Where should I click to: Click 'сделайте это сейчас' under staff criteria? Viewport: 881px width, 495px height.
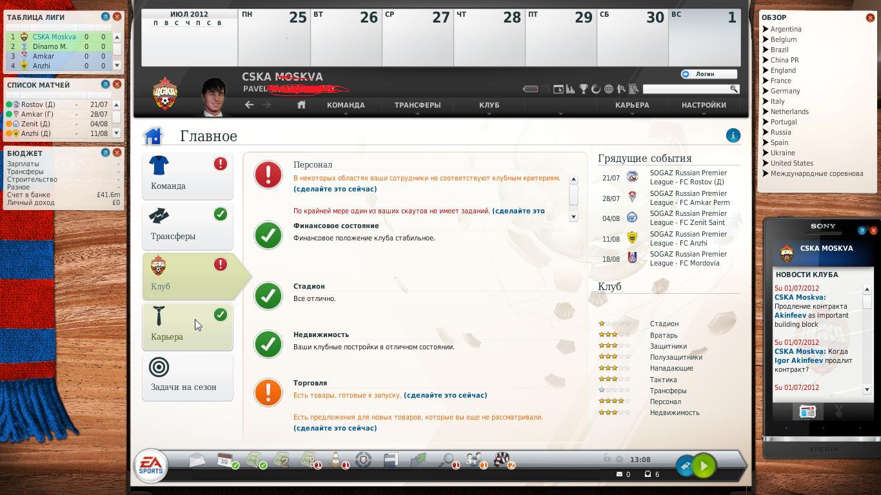(x=335, y=189)
